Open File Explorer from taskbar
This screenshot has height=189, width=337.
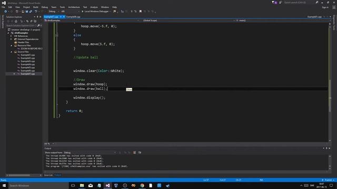coord(82,185)
